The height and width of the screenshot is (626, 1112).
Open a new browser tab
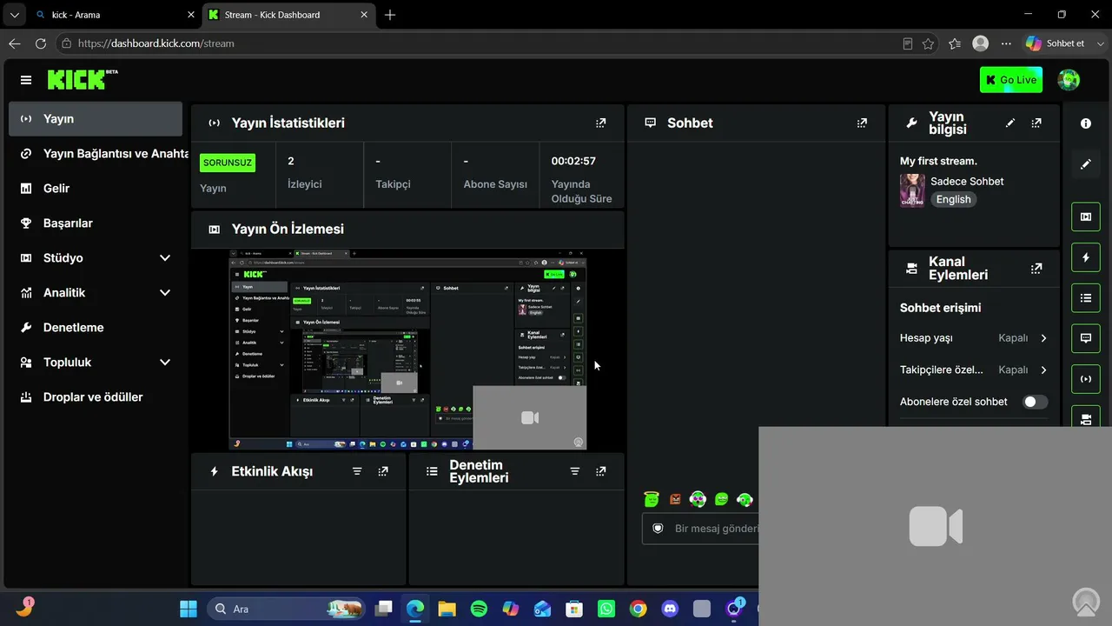(x=390, y=15)
